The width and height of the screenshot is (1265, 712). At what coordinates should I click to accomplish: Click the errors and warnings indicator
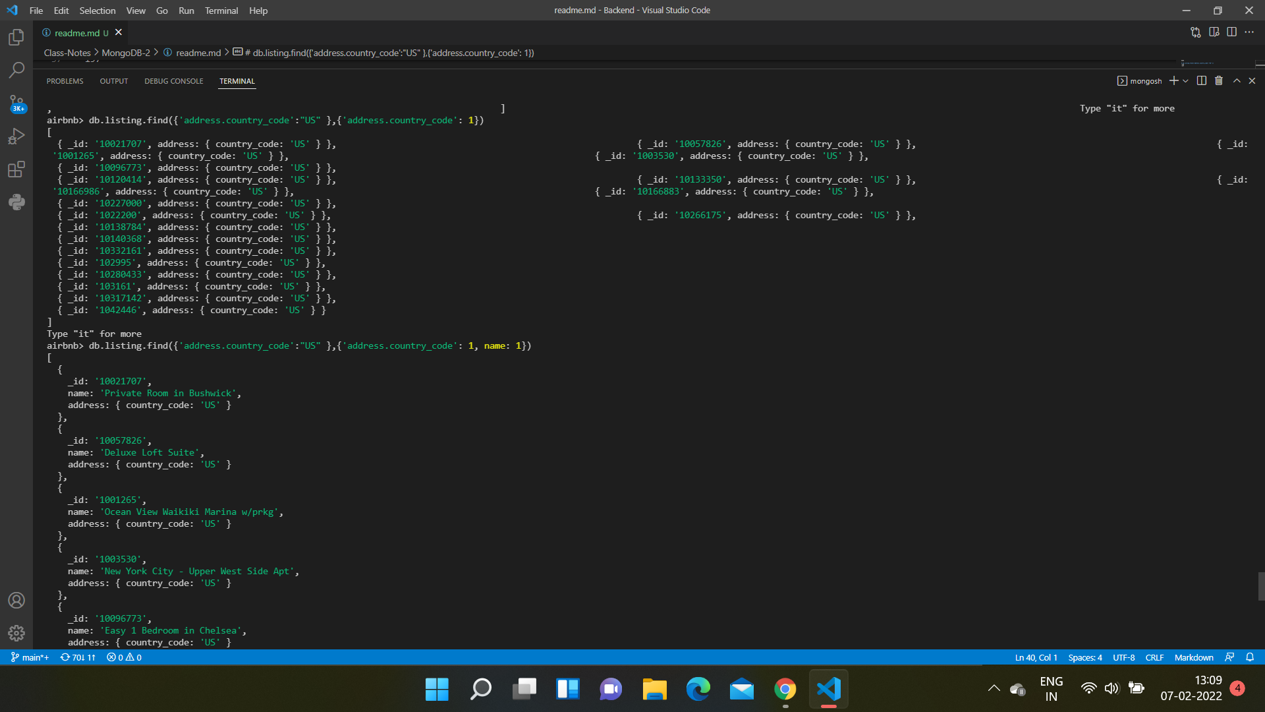(x=123, y=657)
